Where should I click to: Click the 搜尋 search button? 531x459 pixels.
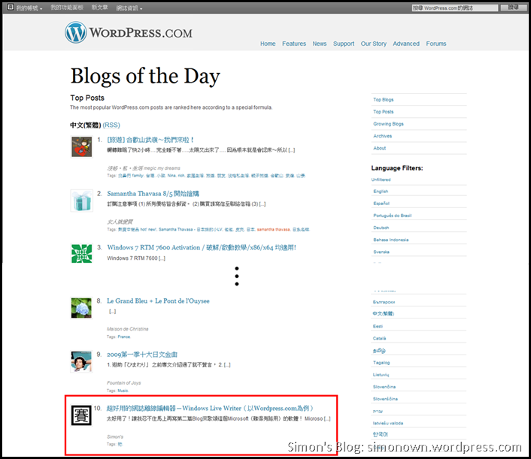514,8
